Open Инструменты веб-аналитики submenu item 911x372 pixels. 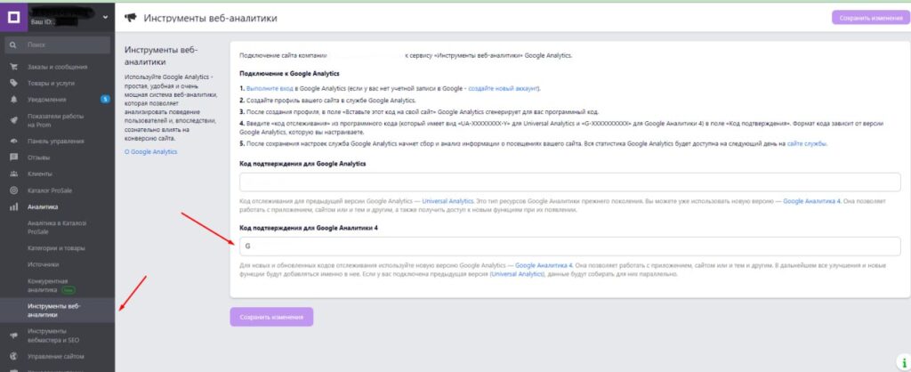tap(53, 310)
